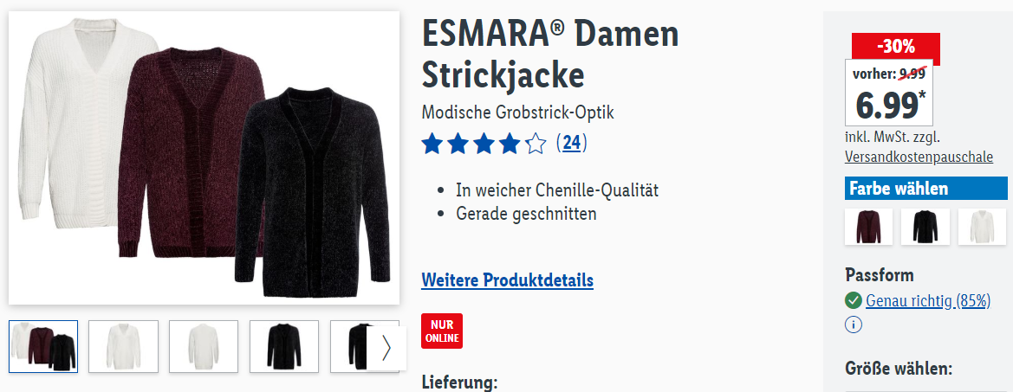Open the Versandkostenpauschale link
Viewport: 1013px width, 392px height.
(919, 157)
